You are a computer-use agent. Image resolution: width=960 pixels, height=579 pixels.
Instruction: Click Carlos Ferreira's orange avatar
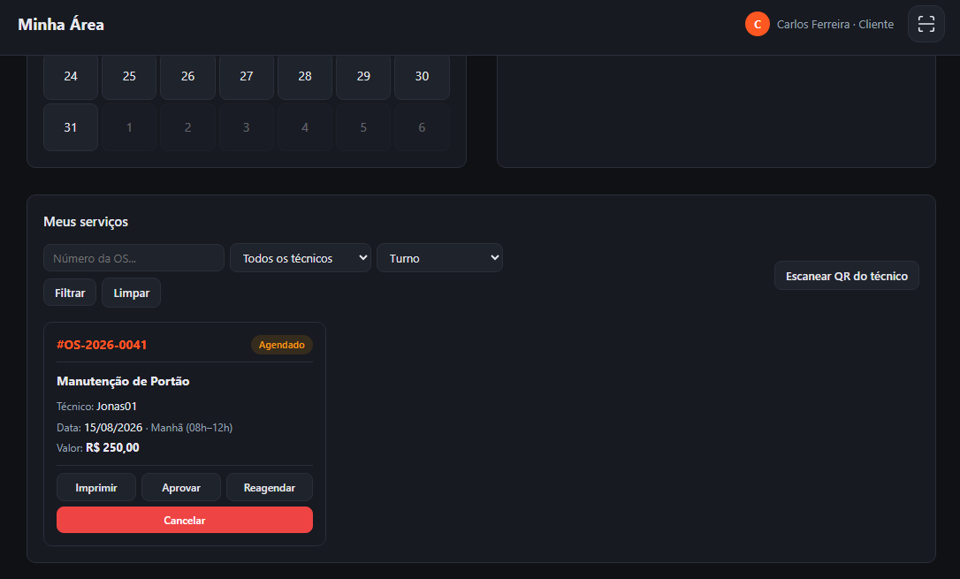tap(757, 24)
